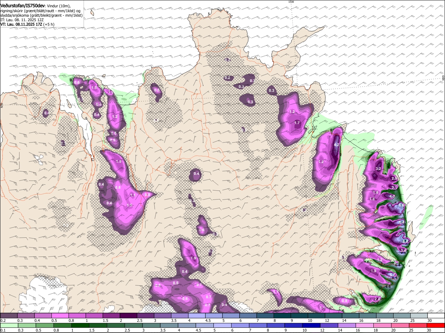Click teal swatch between 8 and 9, upper scale
This screenshot has width=445, height=333.
[x=282, y=316]
